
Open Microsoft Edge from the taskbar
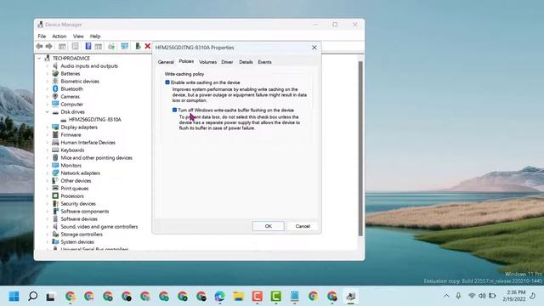[219, 297]
